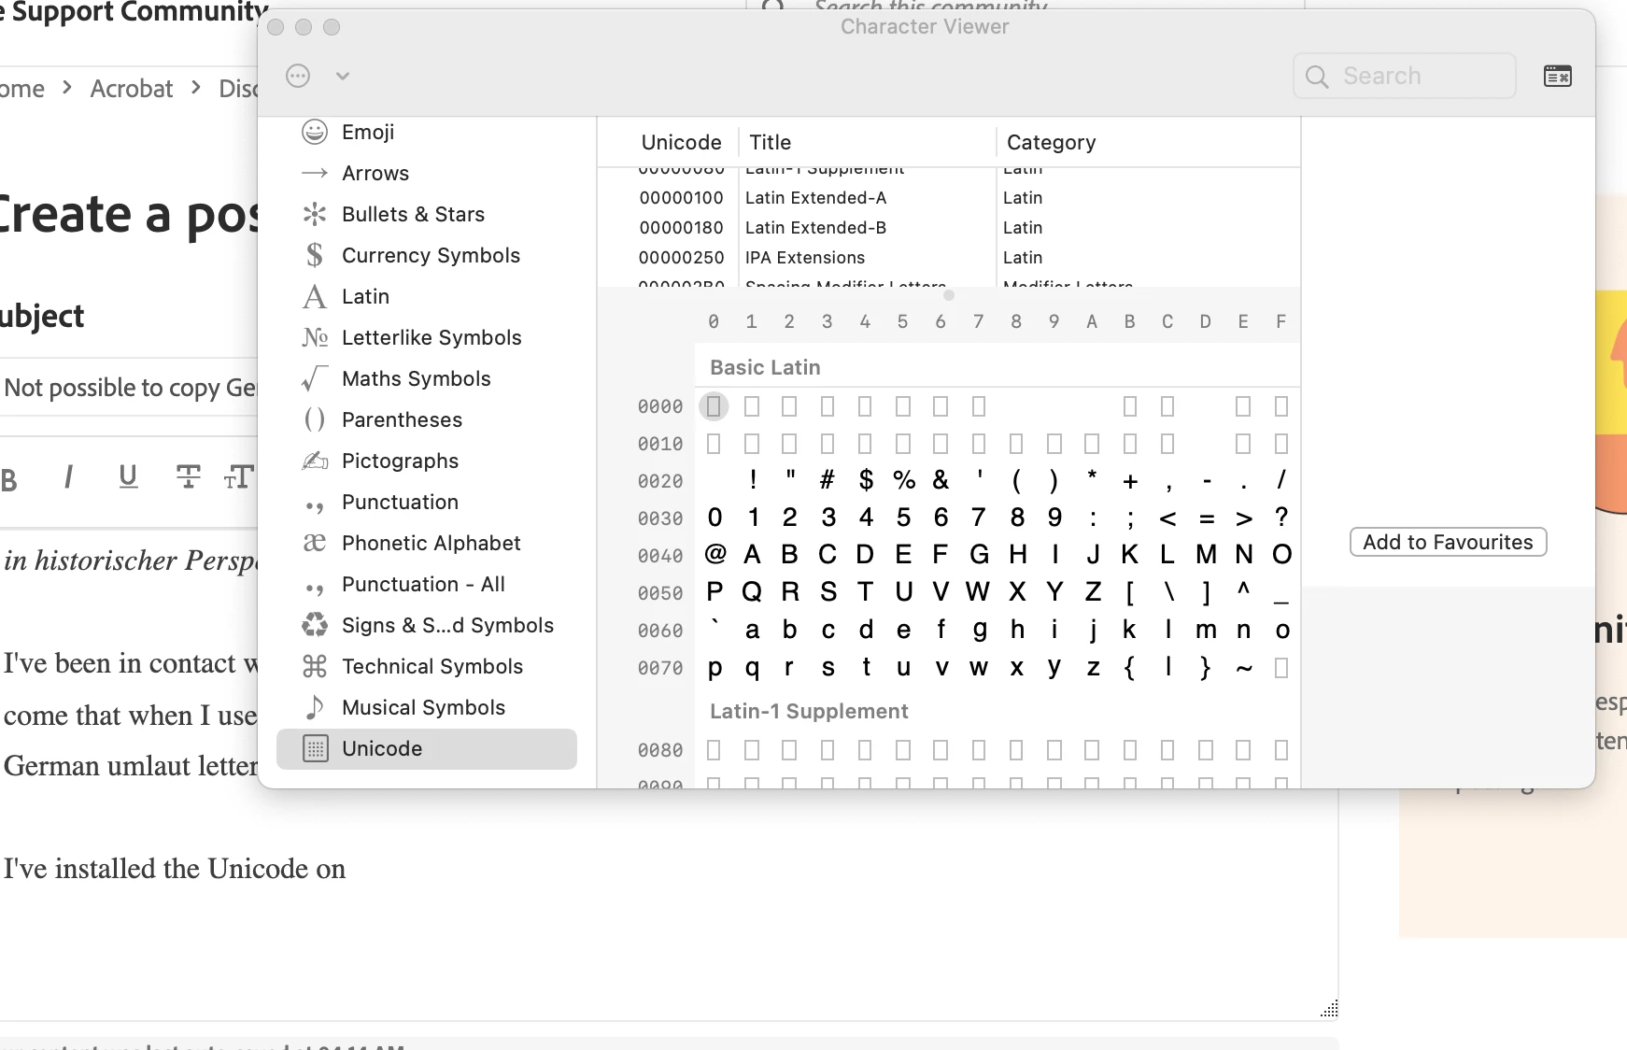Click Add to Favourites button
Viewport: 1627px width, 1050px height.
[x=1448, y=542]
